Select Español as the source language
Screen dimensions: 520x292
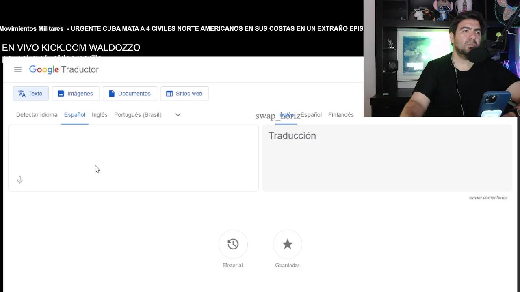pyautogui.click(x=75, y=115)
